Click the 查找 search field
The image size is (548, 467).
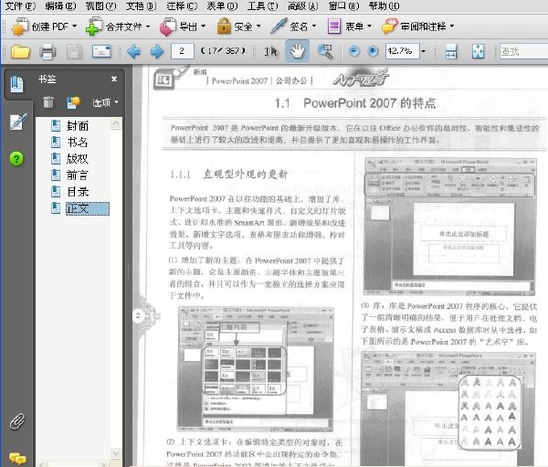523,51
